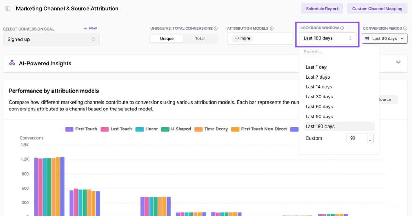Screen dimensions: 412x216
Task: Click calendar icon in Conversion Period selector
Action: [x=367, y=39]
